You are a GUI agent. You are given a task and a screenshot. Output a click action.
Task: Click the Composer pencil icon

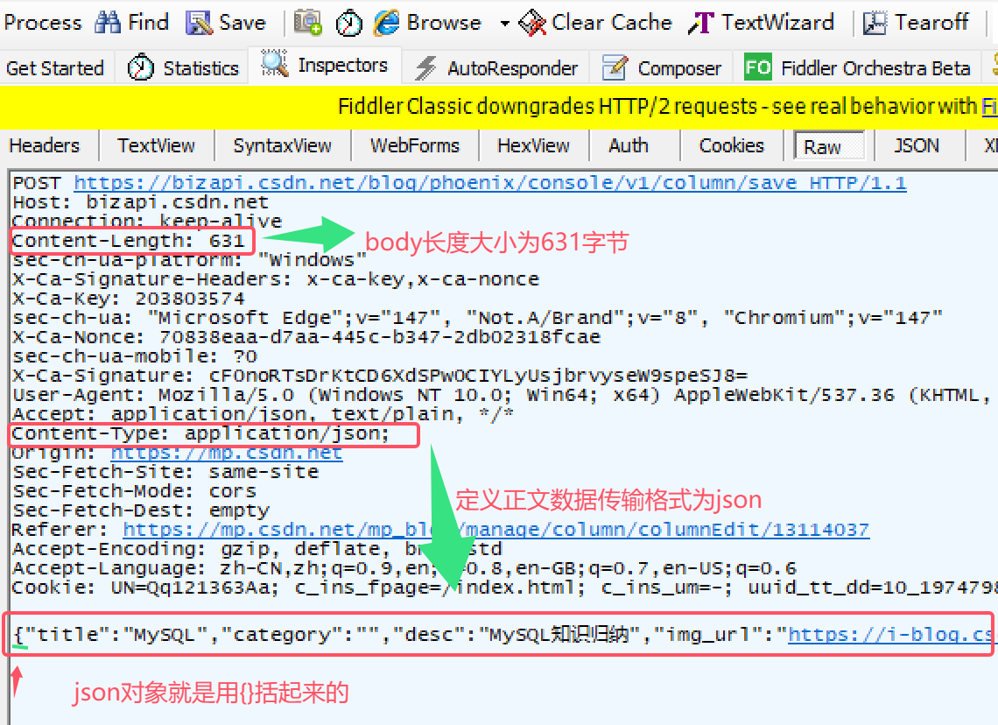[x=615, y=67]
